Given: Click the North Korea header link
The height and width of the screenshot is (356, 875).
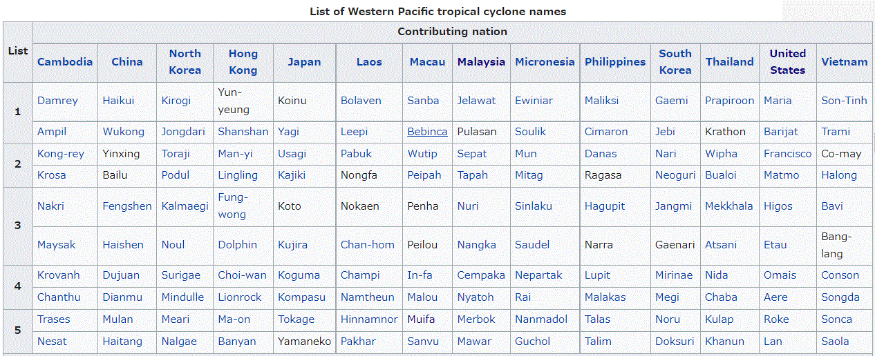Looking at the screenshot, I should tap(185, 62).
